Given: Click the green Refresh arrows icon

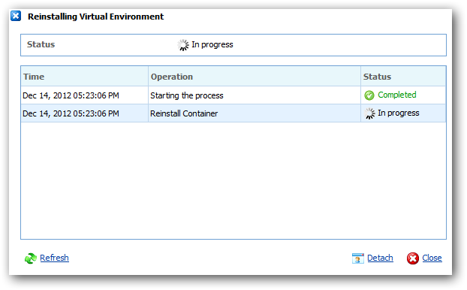Looking at the screenshot, I should (x=30, y=258).
